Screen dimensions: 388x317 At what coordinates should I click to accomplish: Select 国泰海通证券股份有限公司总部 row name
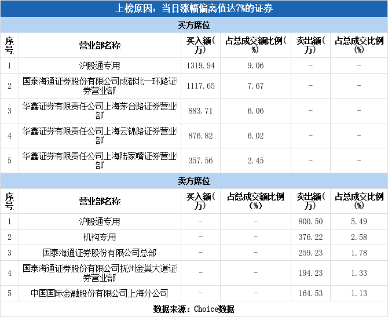click(x=100, y=253)
